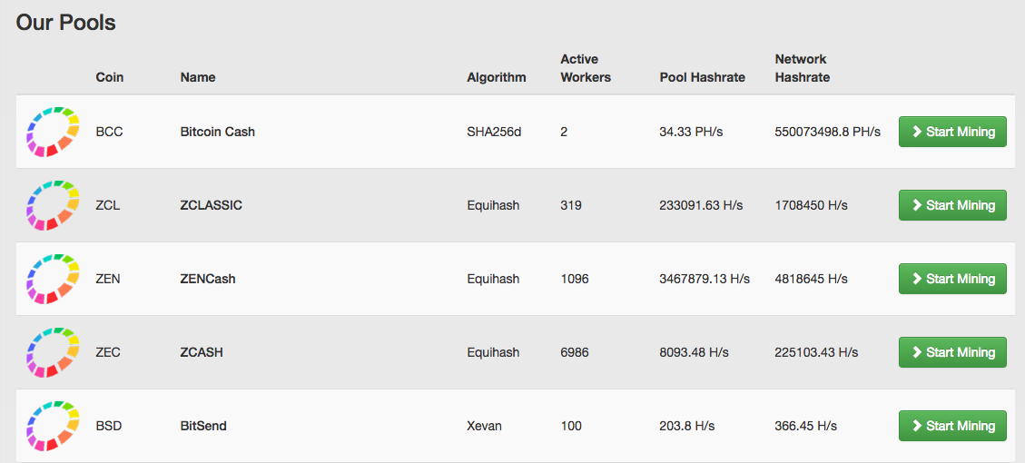
Task: Click the ZENCash pool logo icon
Action: [x=54, y=279]
